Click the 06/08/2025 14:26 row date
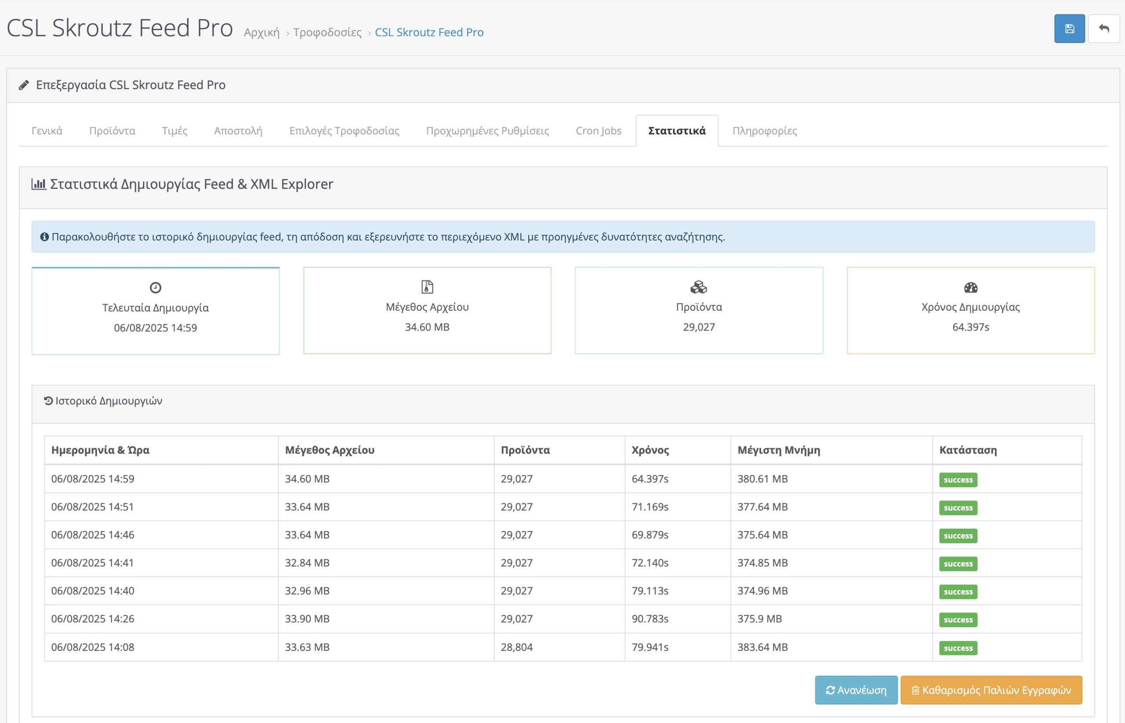Image resolution: width=1125 pixels, height=723 pixels. pyautogui.click(x=92, y=619)
